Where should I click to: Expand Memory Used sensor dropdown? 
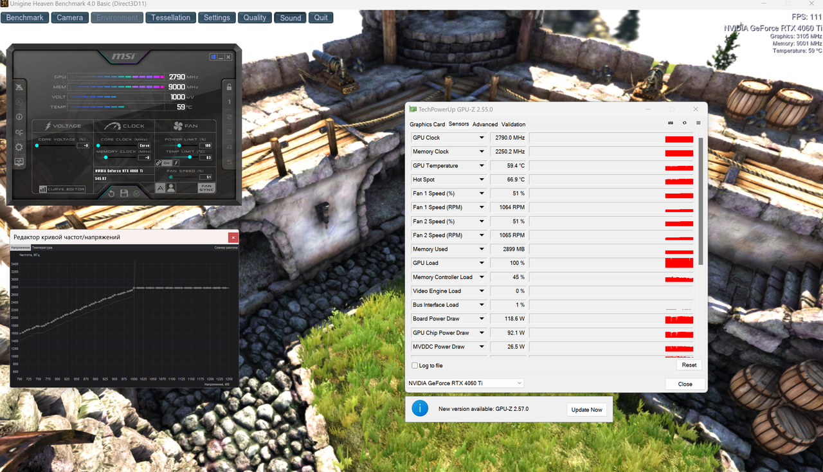481,249
